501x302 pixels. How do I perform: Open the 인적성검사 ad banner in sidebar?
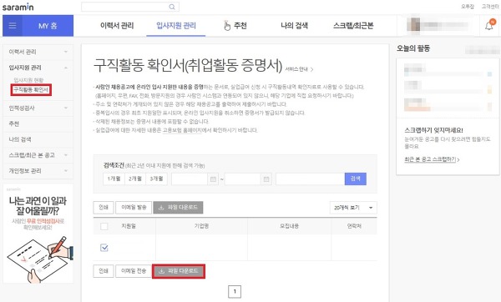click(x=38, y=234)
